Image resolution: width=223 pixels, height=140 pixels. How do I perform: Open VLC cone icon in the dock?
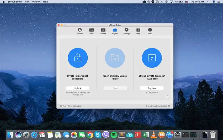point(153,135)
